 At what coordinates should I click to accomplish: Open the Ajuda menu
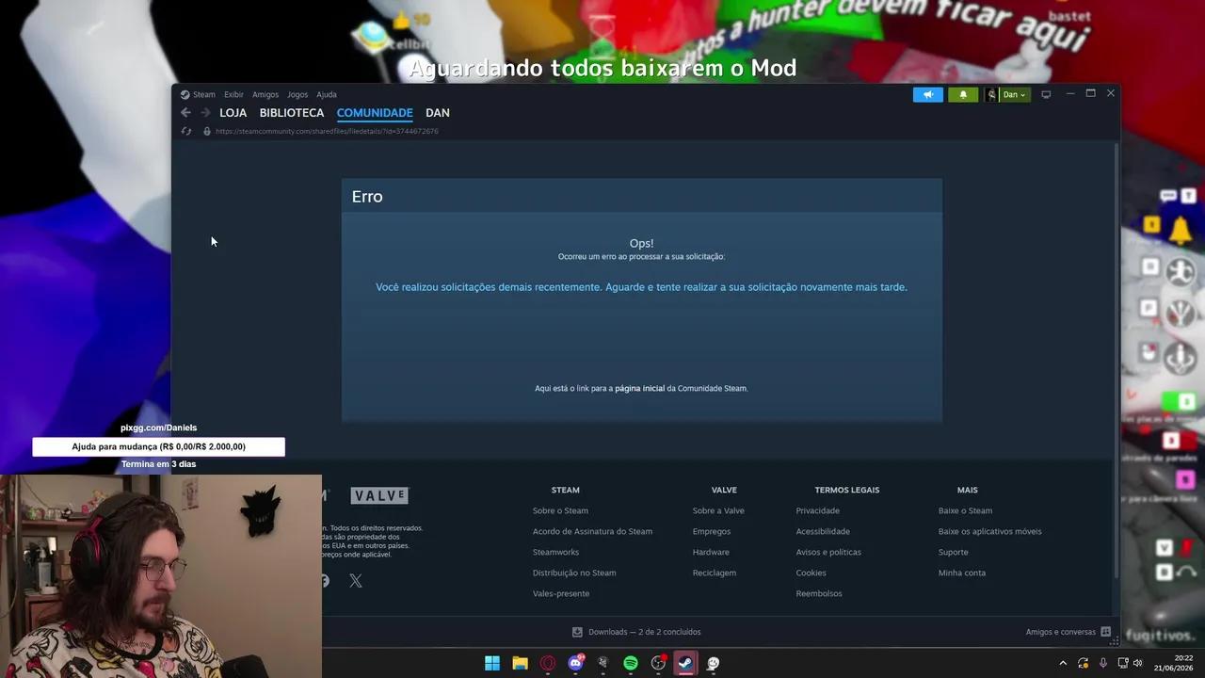click(327, 94)
